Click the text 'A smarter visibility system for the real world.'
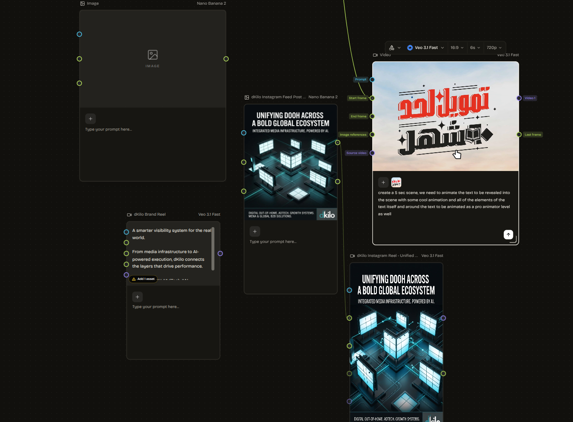 tap(171, 234)
